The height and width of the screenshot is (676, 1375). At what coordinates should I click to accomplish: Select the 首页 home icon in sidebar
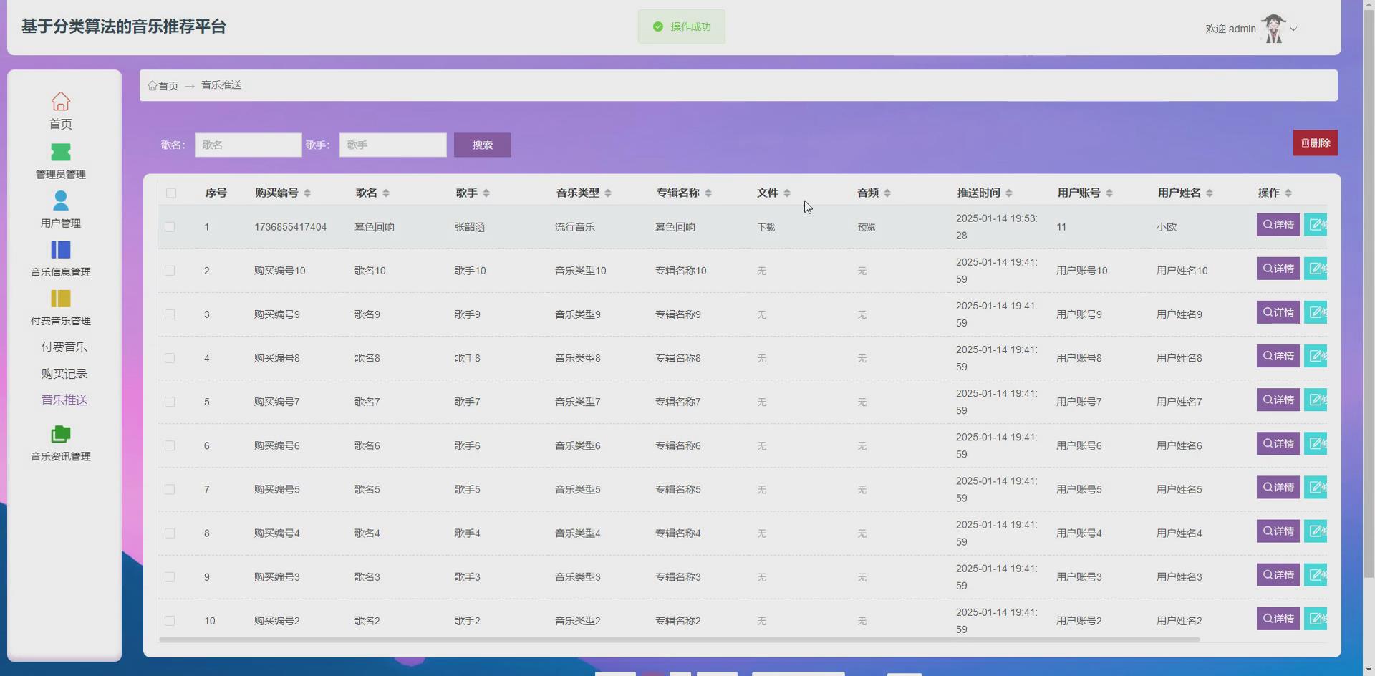(x=61, y=101)
